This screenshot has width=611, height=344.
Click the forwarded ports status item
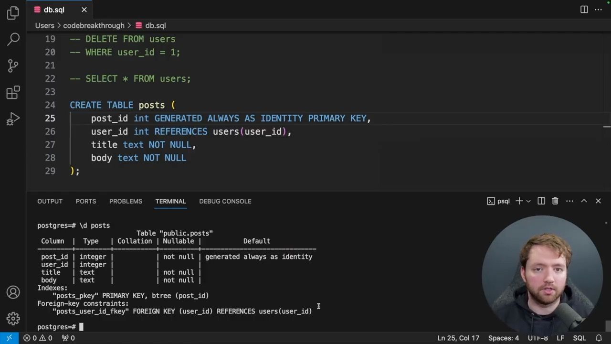68,338
